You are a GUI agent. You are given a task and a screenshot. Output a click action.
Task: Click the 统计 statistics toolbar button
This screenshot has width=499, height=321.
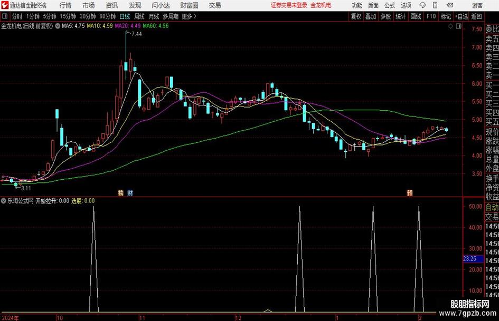tap(401, 16)
